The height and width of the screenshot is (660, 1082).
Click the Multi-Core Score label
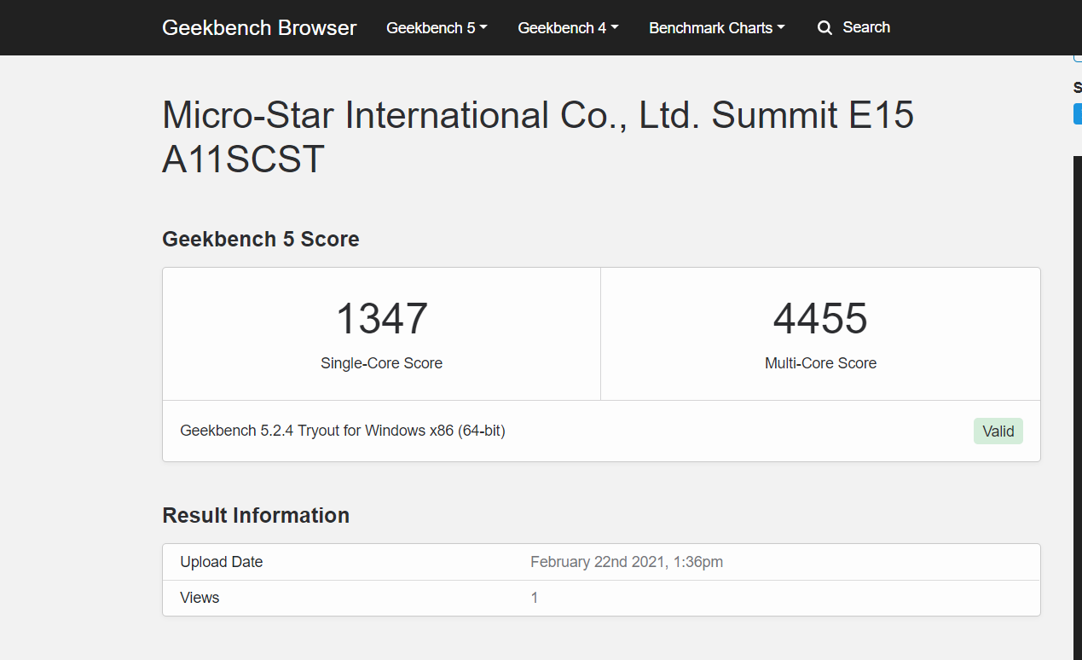[x=820, y=363]
